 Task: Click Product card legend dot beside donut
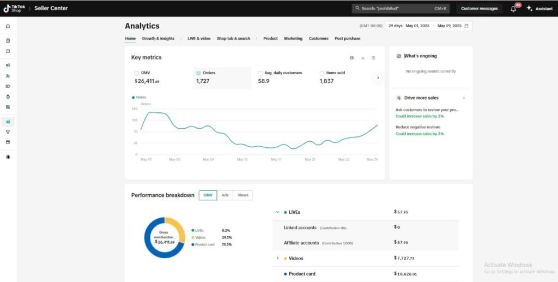point(193,244)
